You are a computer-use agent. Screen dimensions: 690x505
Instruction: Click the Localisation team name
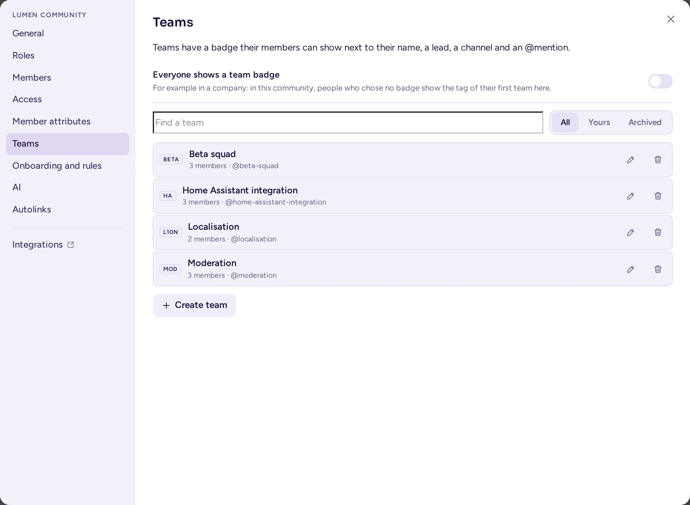(213, 227)
